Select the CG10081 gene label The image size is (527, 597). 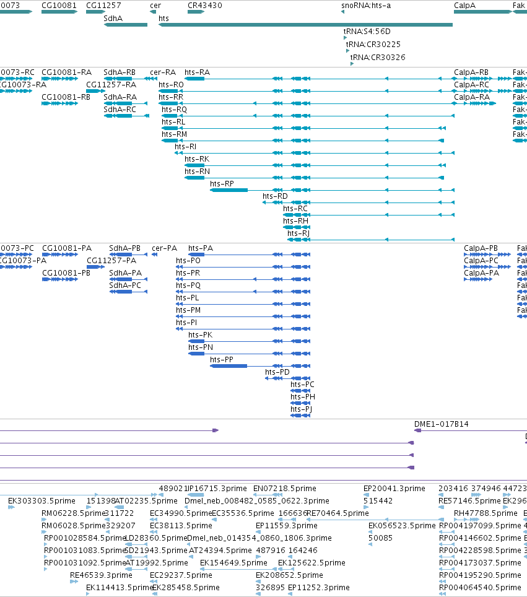click(59, 6)
